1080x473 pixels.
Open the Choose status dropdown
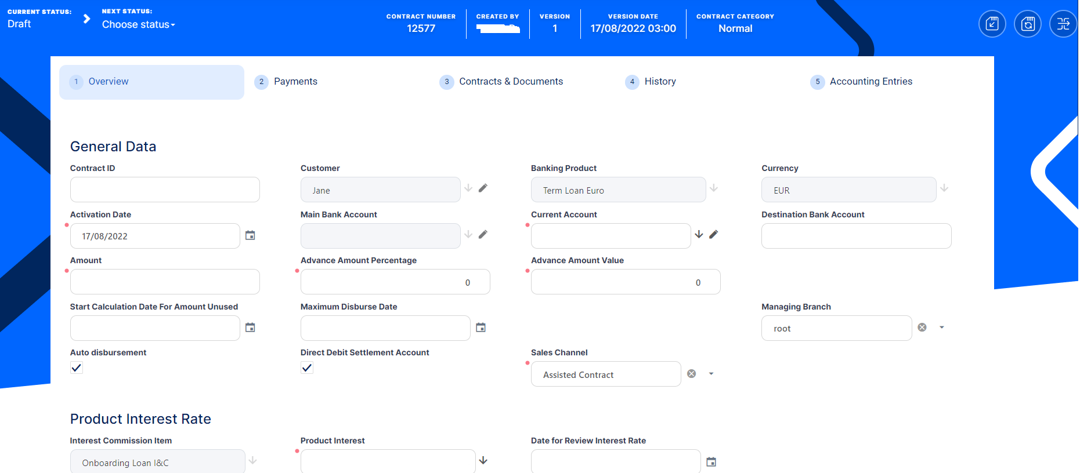pos(138,24)
